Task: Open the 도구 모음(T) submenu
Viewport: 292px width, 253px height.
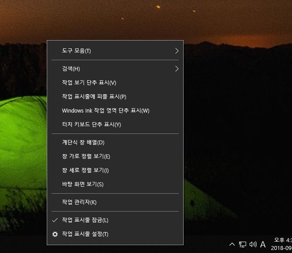Action: (115, 51)
